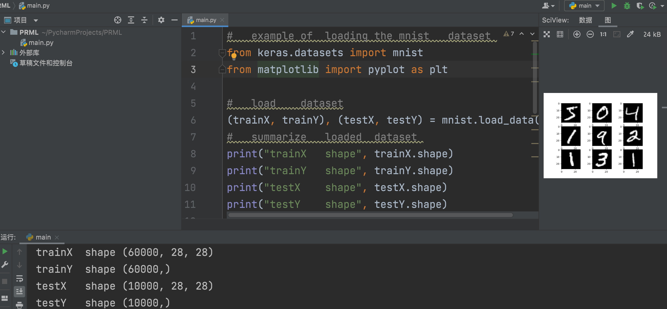Start debugging using the bug icon
Viewport: 667px width, 309px height.
[627, 5]
